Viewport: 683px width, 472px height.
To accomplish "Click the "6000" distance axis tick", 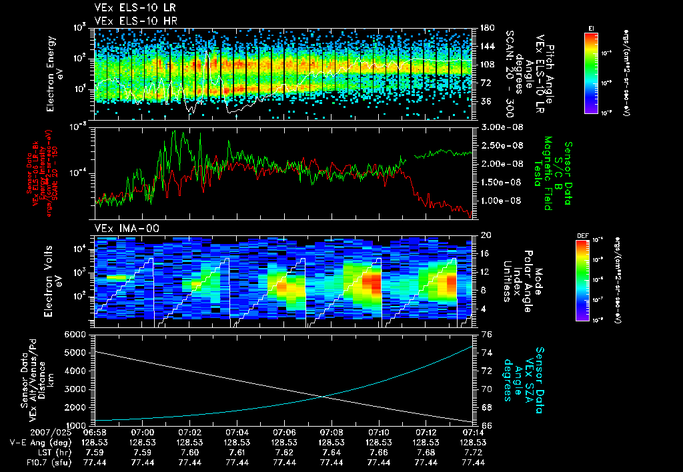I will click(75, 335).
